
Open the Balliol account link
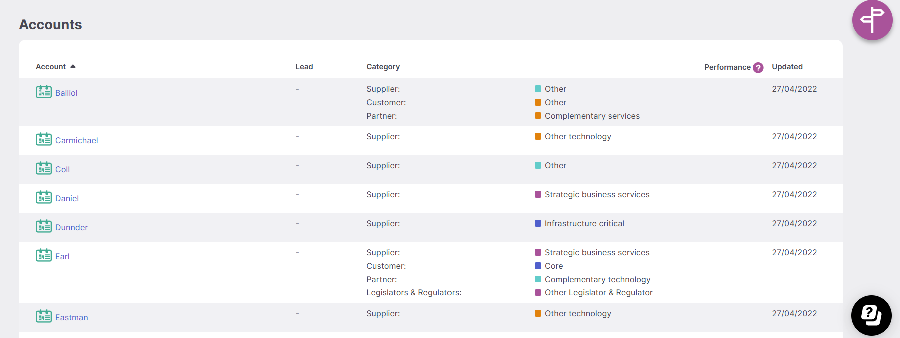pos(66,93)
